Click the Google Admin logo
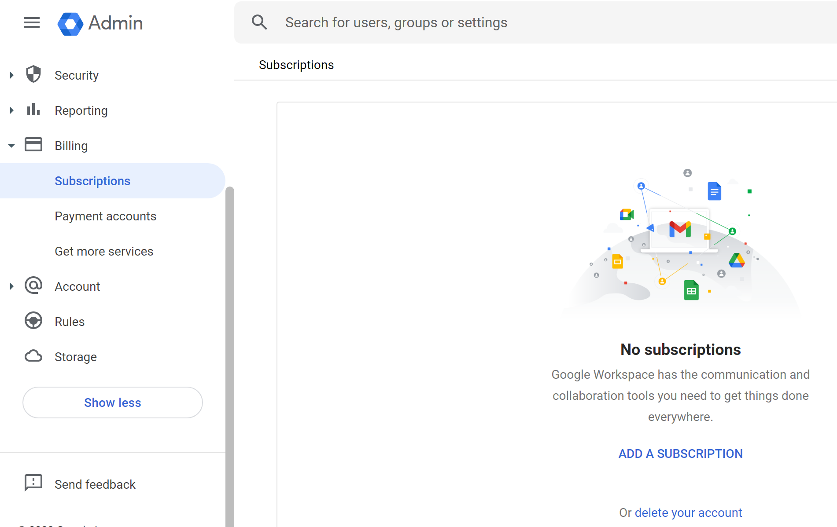This screenshot has width=837, height=527. click(x=100, y=23)
